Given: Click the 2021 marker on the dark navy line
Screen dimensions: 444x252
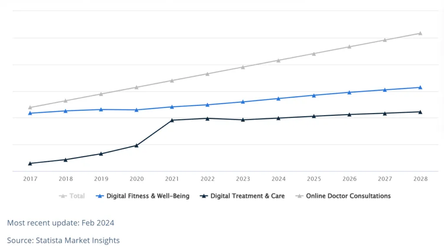Looking at the screenshot, I should [x=172, y=120].
